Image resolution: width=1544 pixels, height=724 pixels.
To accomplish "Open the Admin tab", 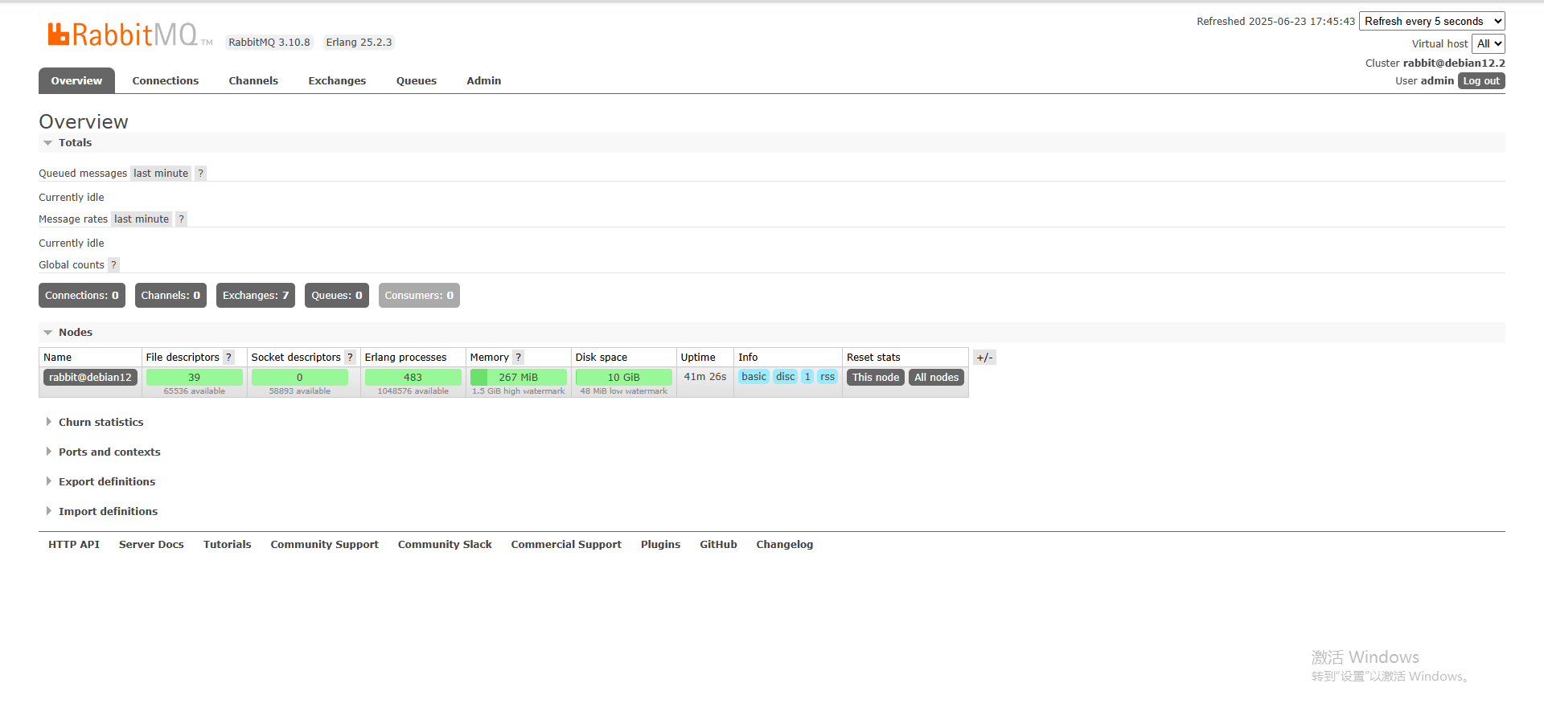I will (484, 80).
